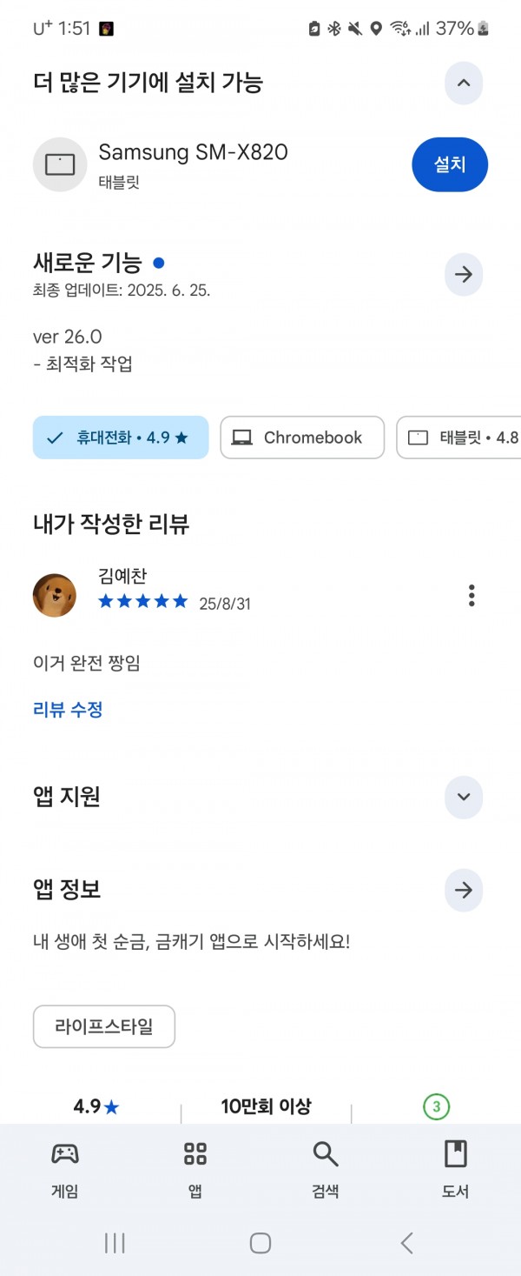Image resolution: width=521 pixels, height=1276 pixels.
Task: Tap the 라이프스타일 category chip
Action: tap(104, 1026)
